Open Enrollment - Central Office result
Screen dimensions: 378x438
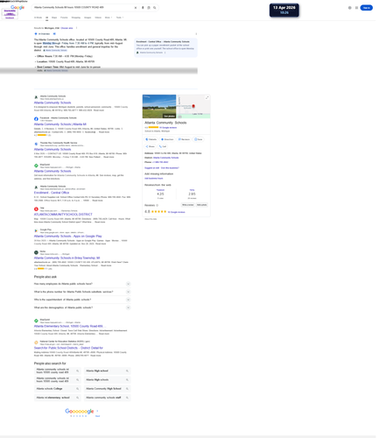click(x=52, y=193)
